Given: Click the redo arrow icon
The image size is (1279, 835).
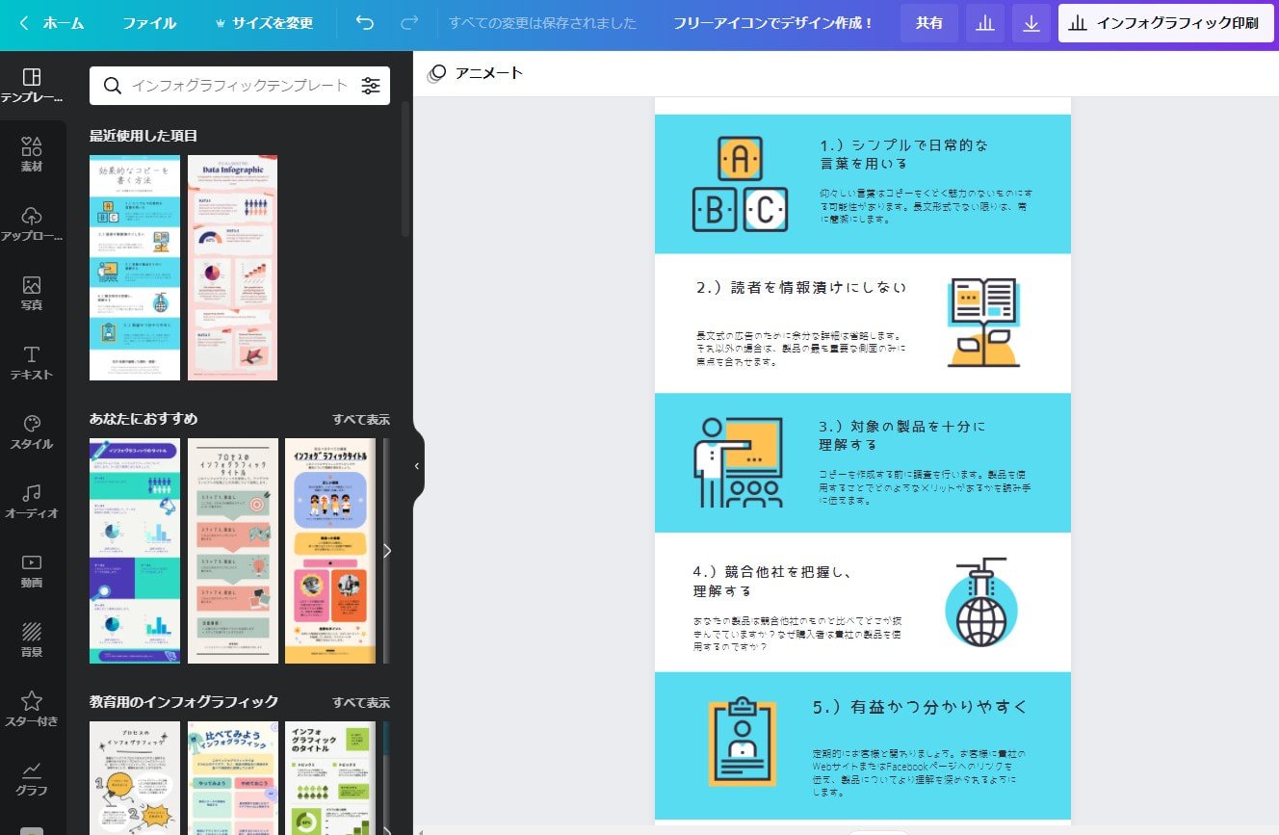Looking at the screenshot, I should [x=409, y=23].
